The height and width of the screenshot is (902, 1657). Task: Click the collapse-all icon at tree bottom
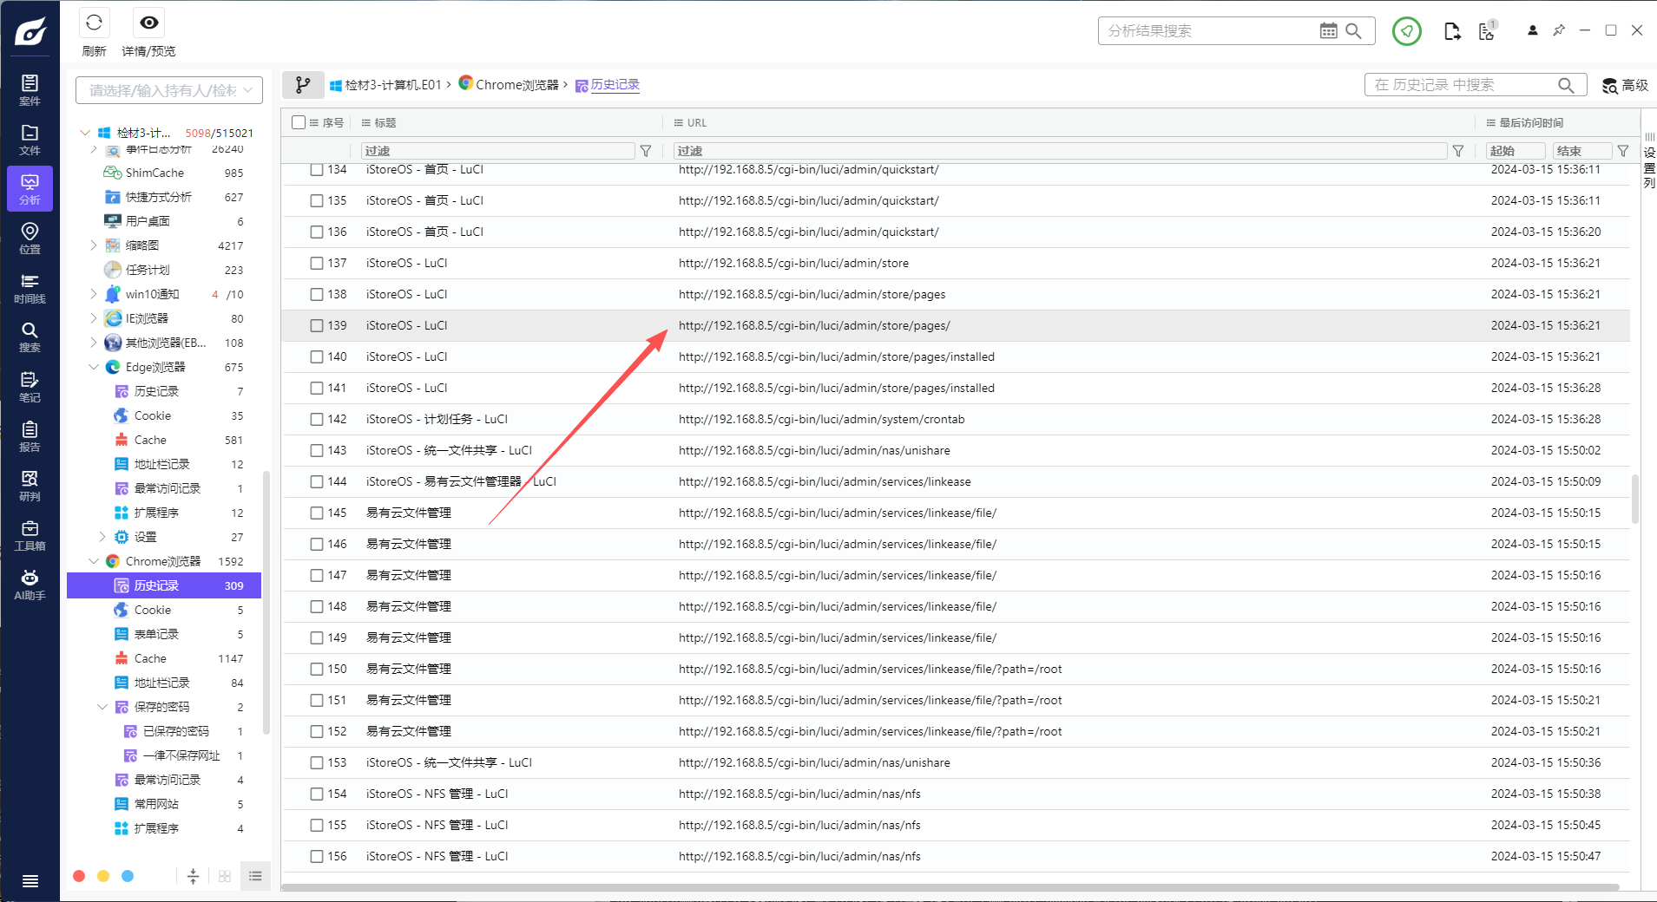click(193, 876)
